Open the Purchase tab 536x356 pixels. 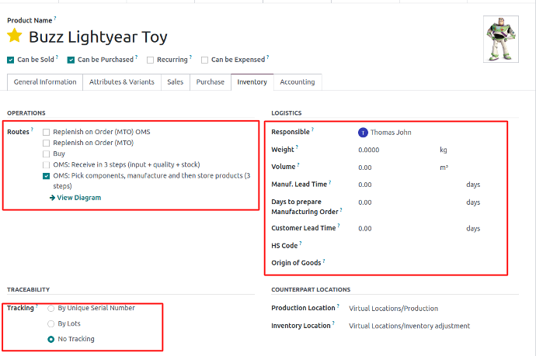[211, 82]
